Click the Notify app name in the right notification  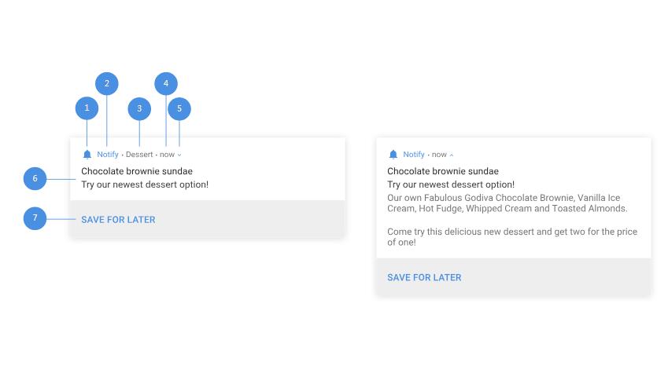click(414, 155)
